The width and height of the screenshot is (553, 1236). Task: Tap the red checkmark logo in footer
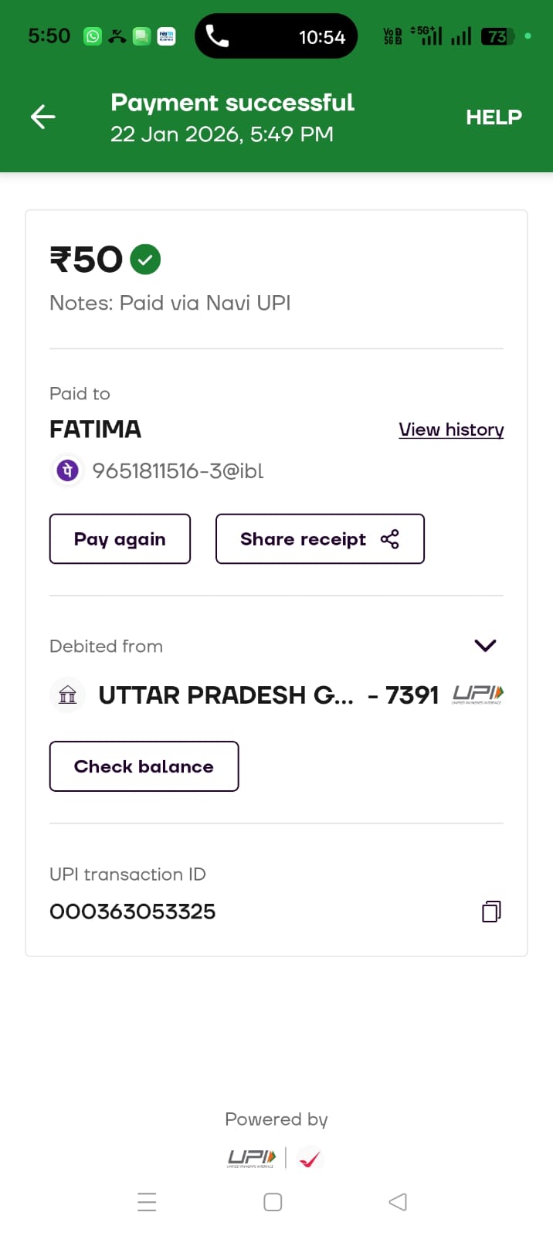coord(310,1158)
